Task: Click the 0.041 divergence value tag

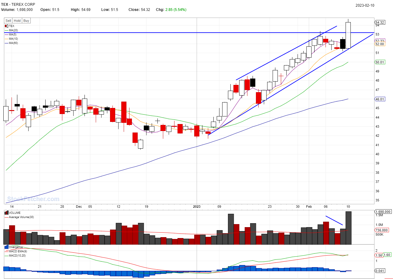Action: click(380, 271)
